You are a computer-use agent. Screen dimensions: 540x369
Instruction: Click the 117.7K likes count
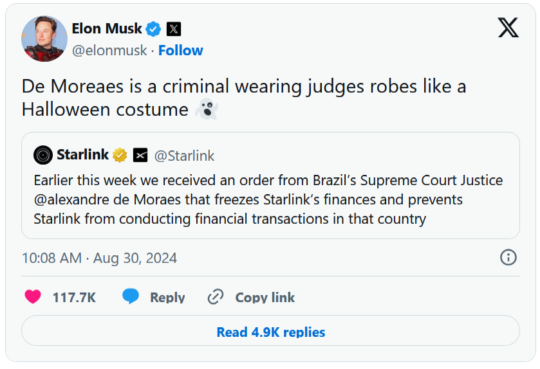point(74,298)
